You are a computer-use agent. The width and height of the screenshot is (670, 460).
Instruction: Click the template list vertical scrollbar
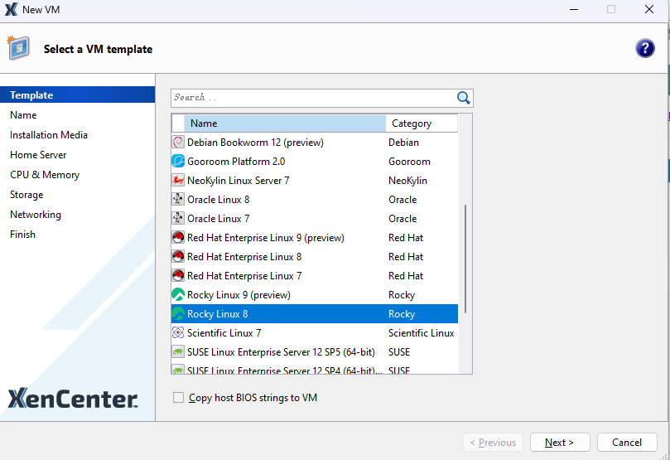point(465,257)
